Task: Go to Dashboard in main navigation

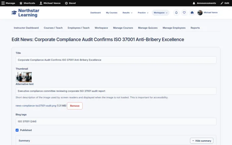Action: pos(95,13)
